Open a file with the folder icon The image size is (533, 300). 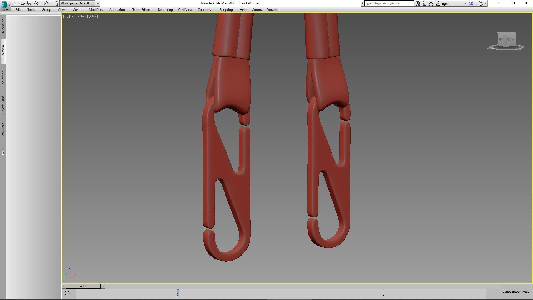coord(23,3)
